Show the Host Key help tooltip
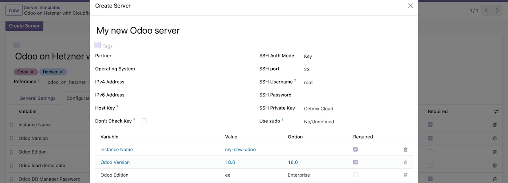This screenshot has height=183, width=508. coord(117,107)
